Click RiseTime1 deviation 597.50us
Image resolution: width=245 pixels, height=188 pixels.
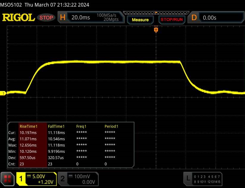(x=27, y=158)
